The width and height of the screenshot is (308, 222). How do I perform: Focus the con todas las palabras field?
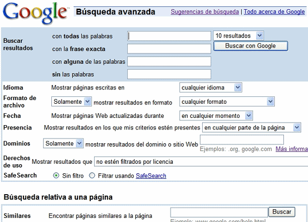[x=169, y=36]
